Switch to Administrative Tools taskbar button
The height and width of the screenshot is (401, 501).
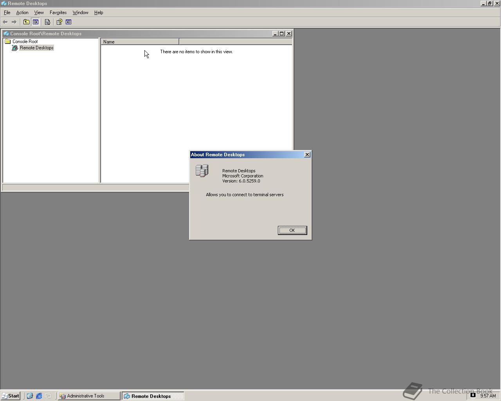(89, 396)
